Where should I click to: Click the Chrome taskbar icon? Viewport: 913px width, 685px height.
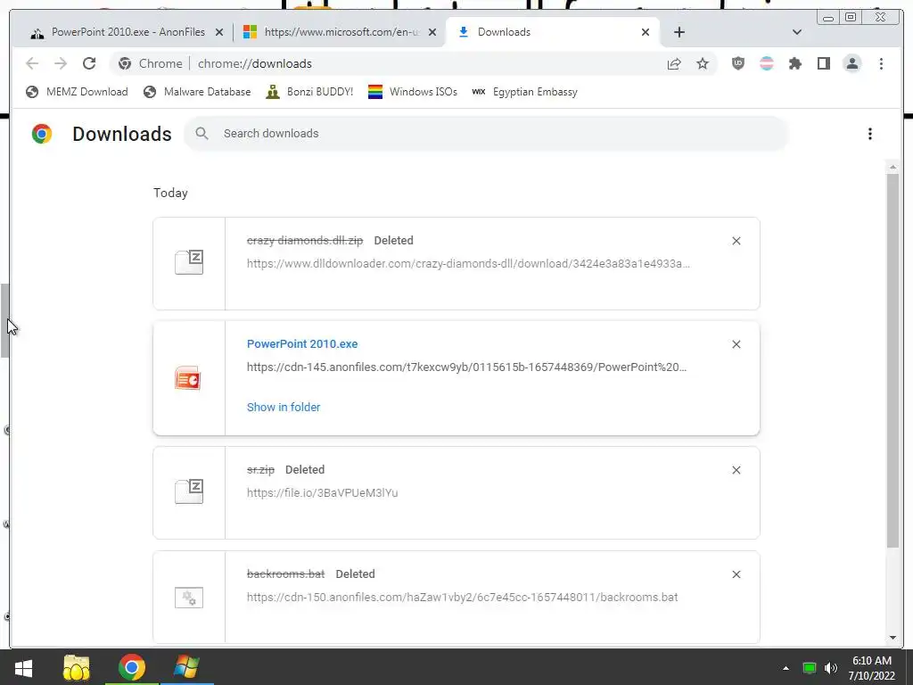132,667
